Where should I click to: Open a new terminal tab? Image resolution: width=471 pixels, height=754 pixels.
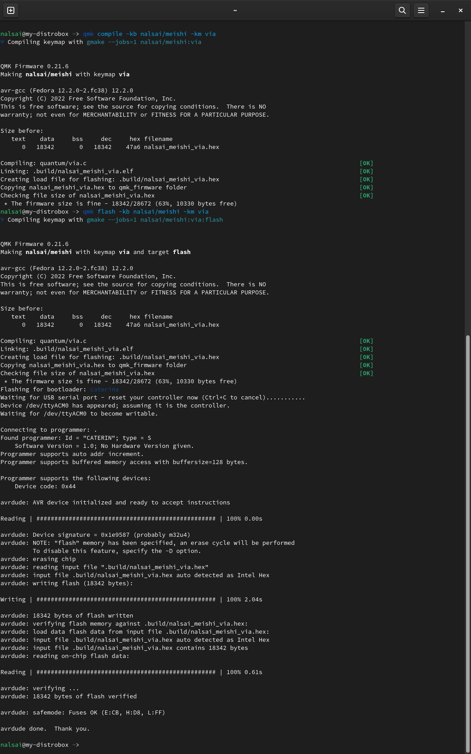11,10
